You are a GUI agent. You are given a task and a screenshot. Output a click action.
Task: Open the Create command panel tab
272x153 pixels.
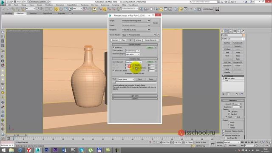tap(222, 31)
